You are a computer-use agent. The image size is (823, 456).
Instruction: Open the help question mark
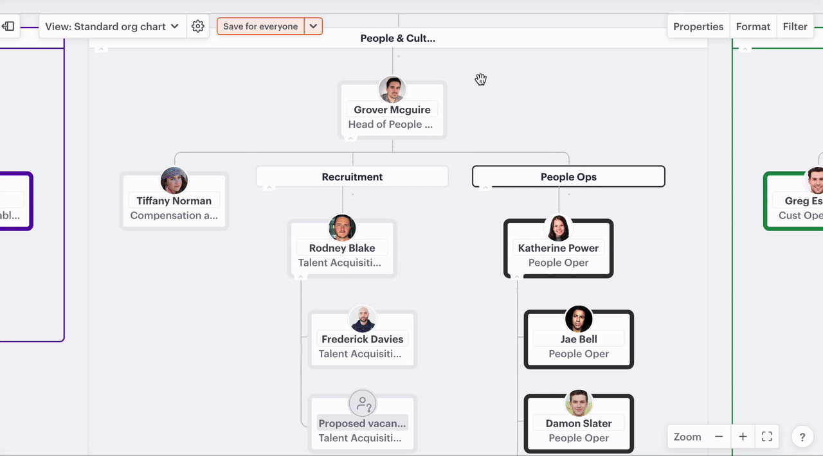pyautogui.click(x=802, y=437)
